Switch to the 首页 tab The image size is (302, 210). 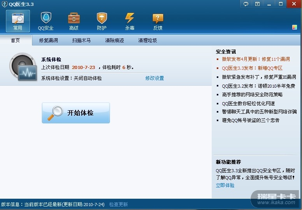(x=16, y=40)
